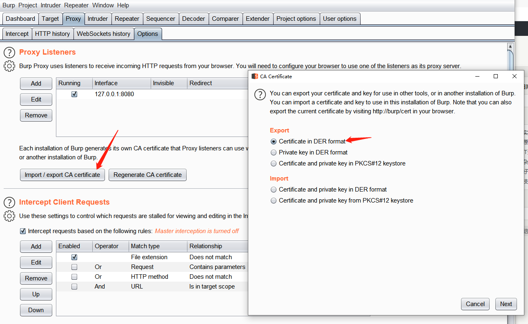Click the Proxy Listeners help question-mark icon
The image size is (528, 324).
click(x=9, y=52)
